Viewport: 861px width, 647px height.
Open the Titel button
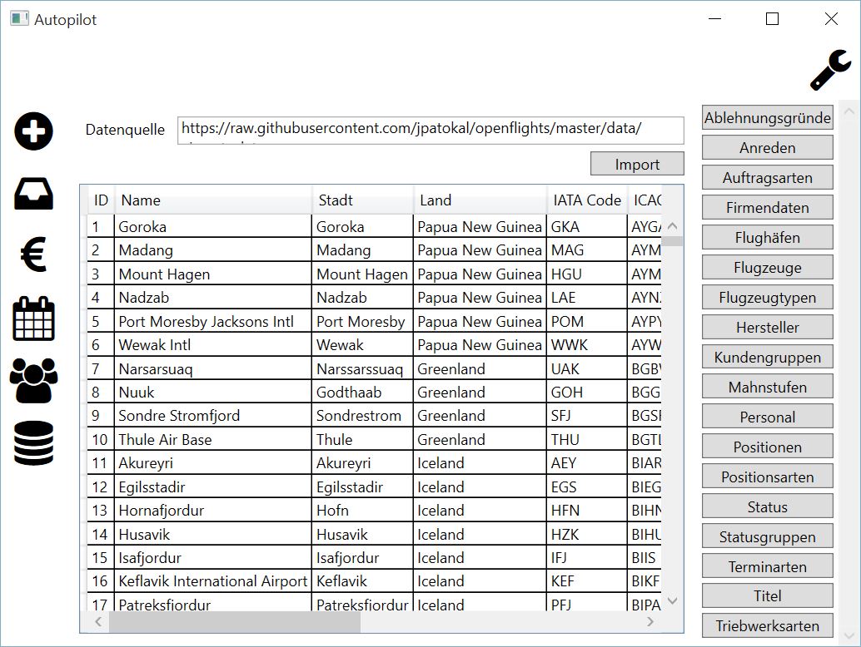767,595
